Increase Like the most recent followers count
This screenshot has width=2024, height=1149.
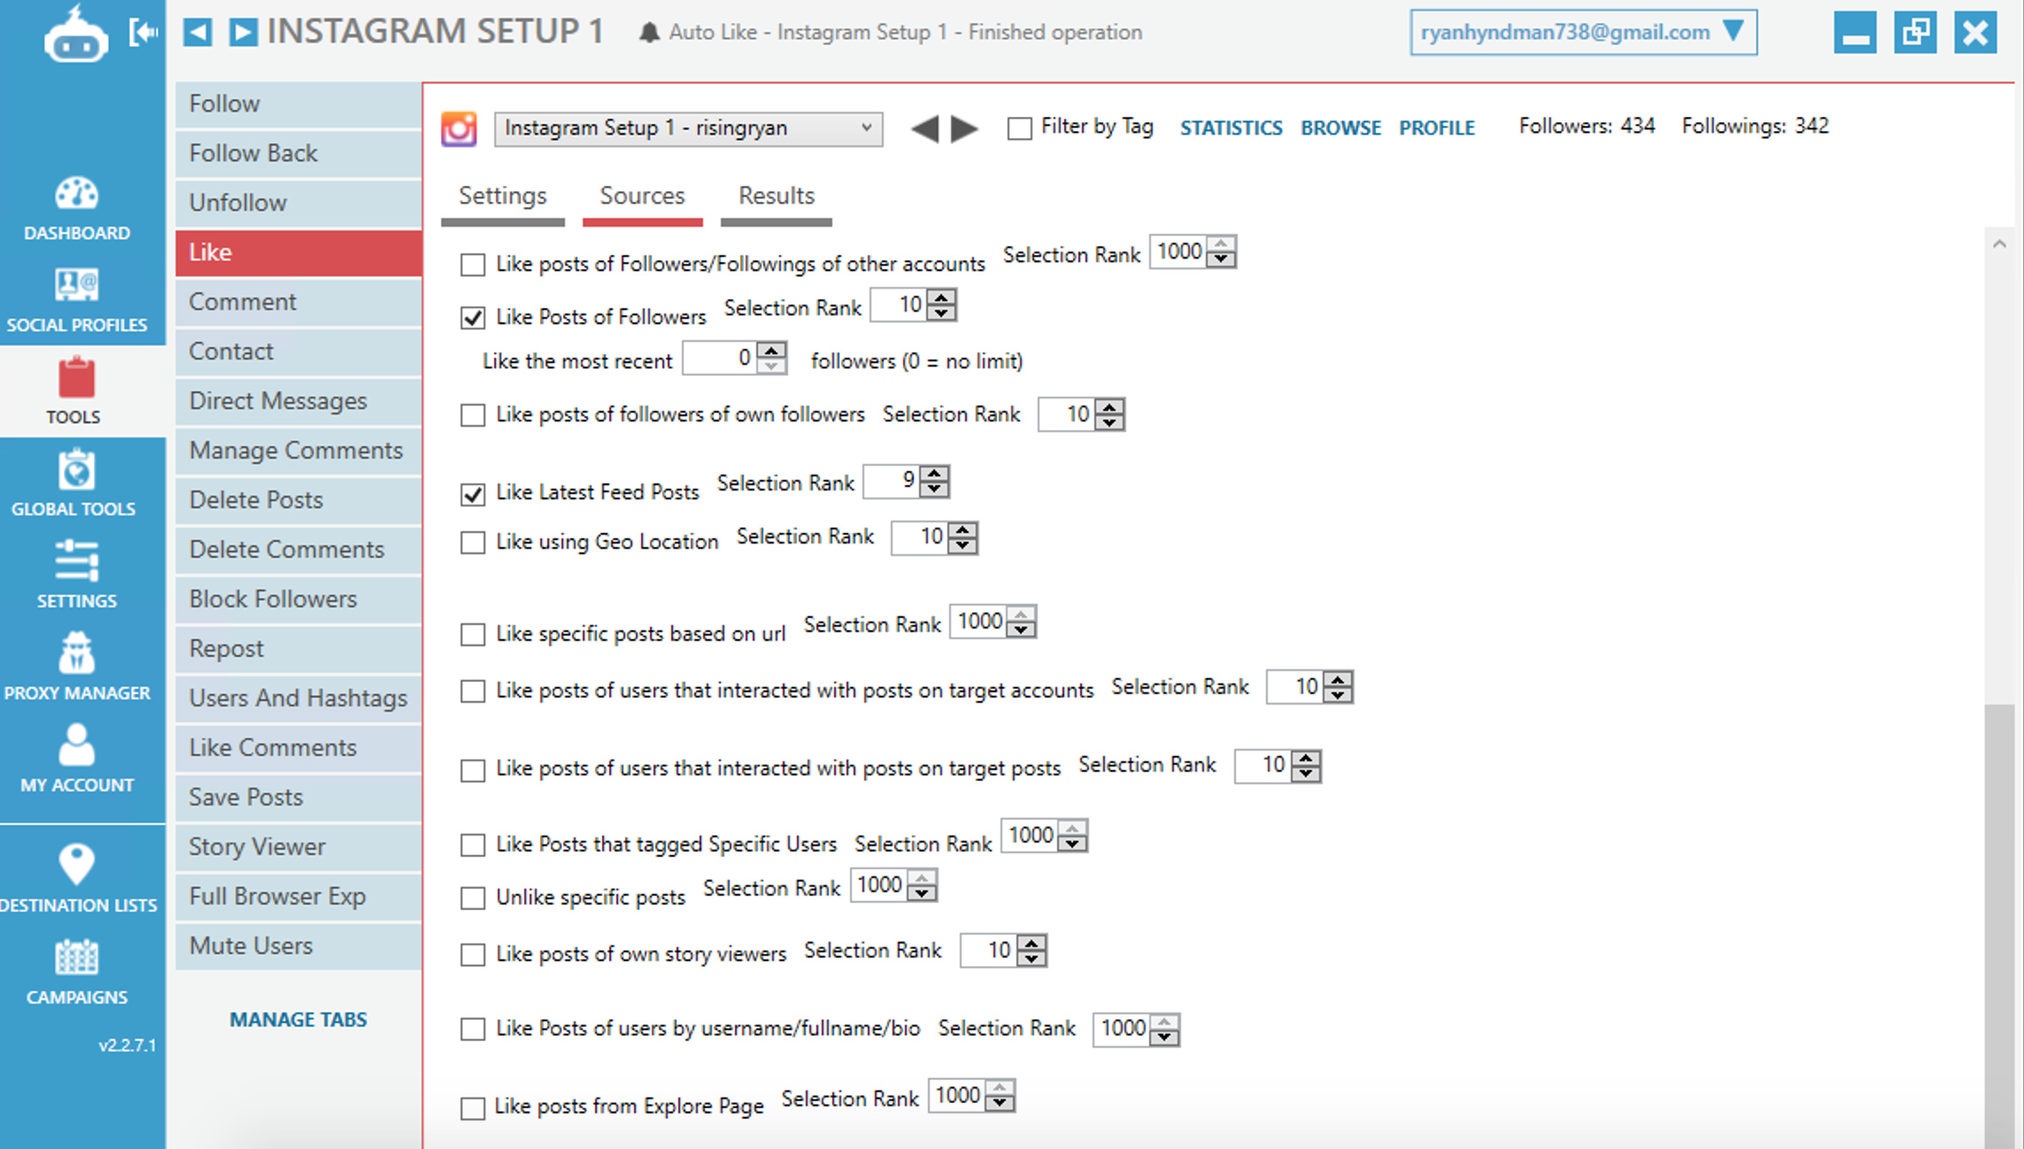(x=773, y=351)
